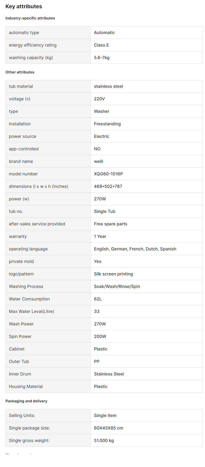The width and height of the screenshot is (205, 467).
Task: Select the Packaging and delivery subheading
Action: [26, 401]
